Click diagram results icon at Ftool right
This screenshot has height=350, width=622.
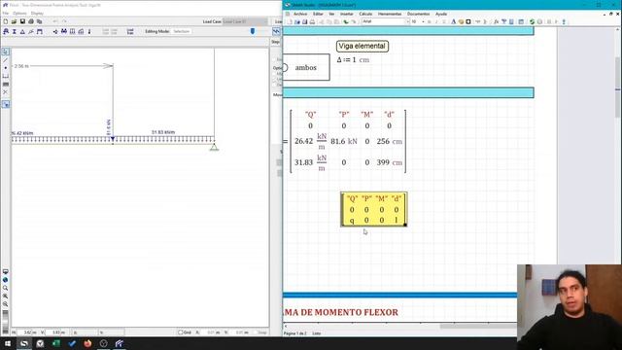click(x=276, y=31)
